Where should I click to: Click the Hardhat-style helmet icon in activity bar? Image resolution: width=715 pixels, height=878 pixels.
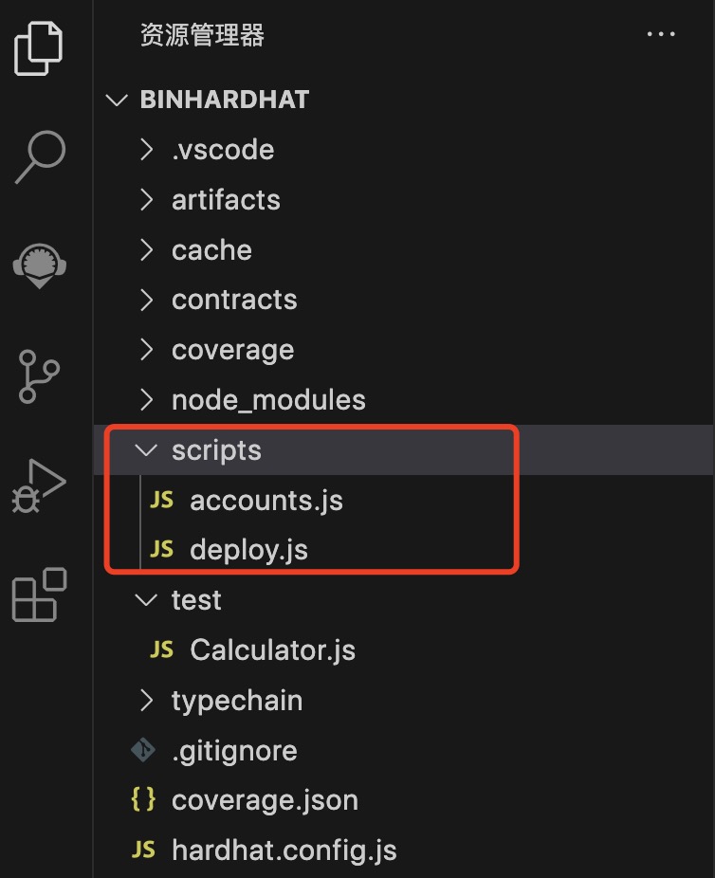coord(40,265)
